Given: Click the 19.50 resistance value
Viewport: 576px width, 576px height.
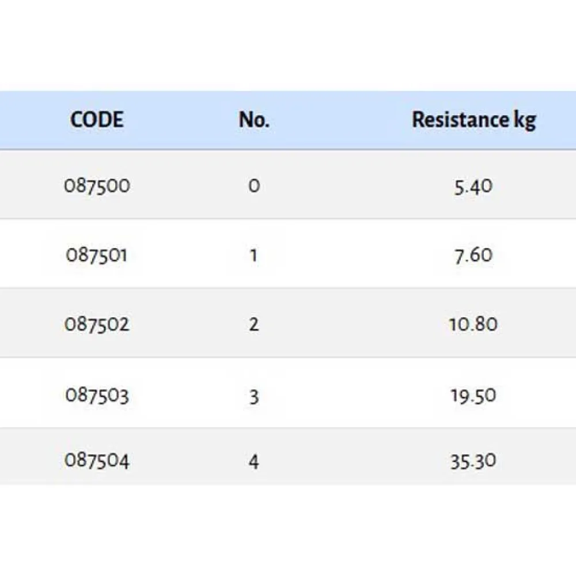Looking at the screenshot, I should pyautogui.click(x=473, y=395).
